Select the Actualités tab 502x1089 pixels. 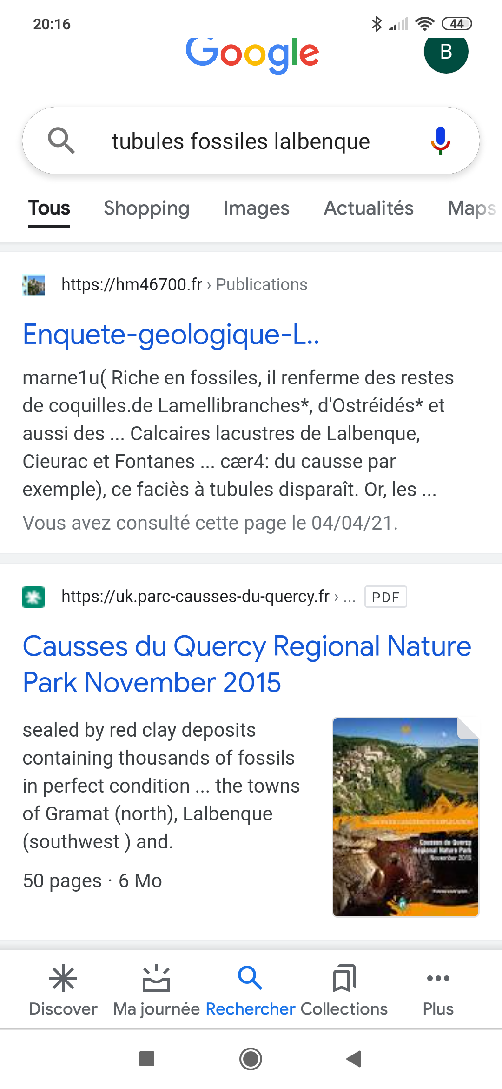click(369, 208)
